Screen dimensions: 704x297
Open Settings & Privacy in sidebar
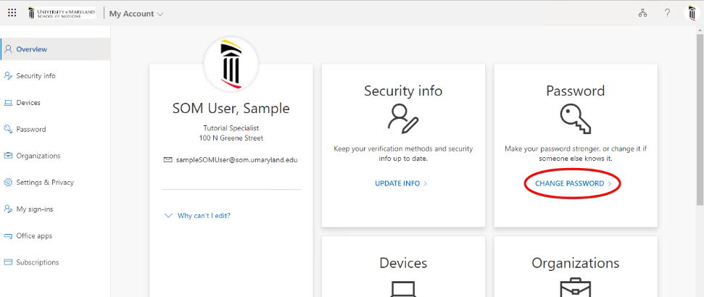(x=45, y=183)
